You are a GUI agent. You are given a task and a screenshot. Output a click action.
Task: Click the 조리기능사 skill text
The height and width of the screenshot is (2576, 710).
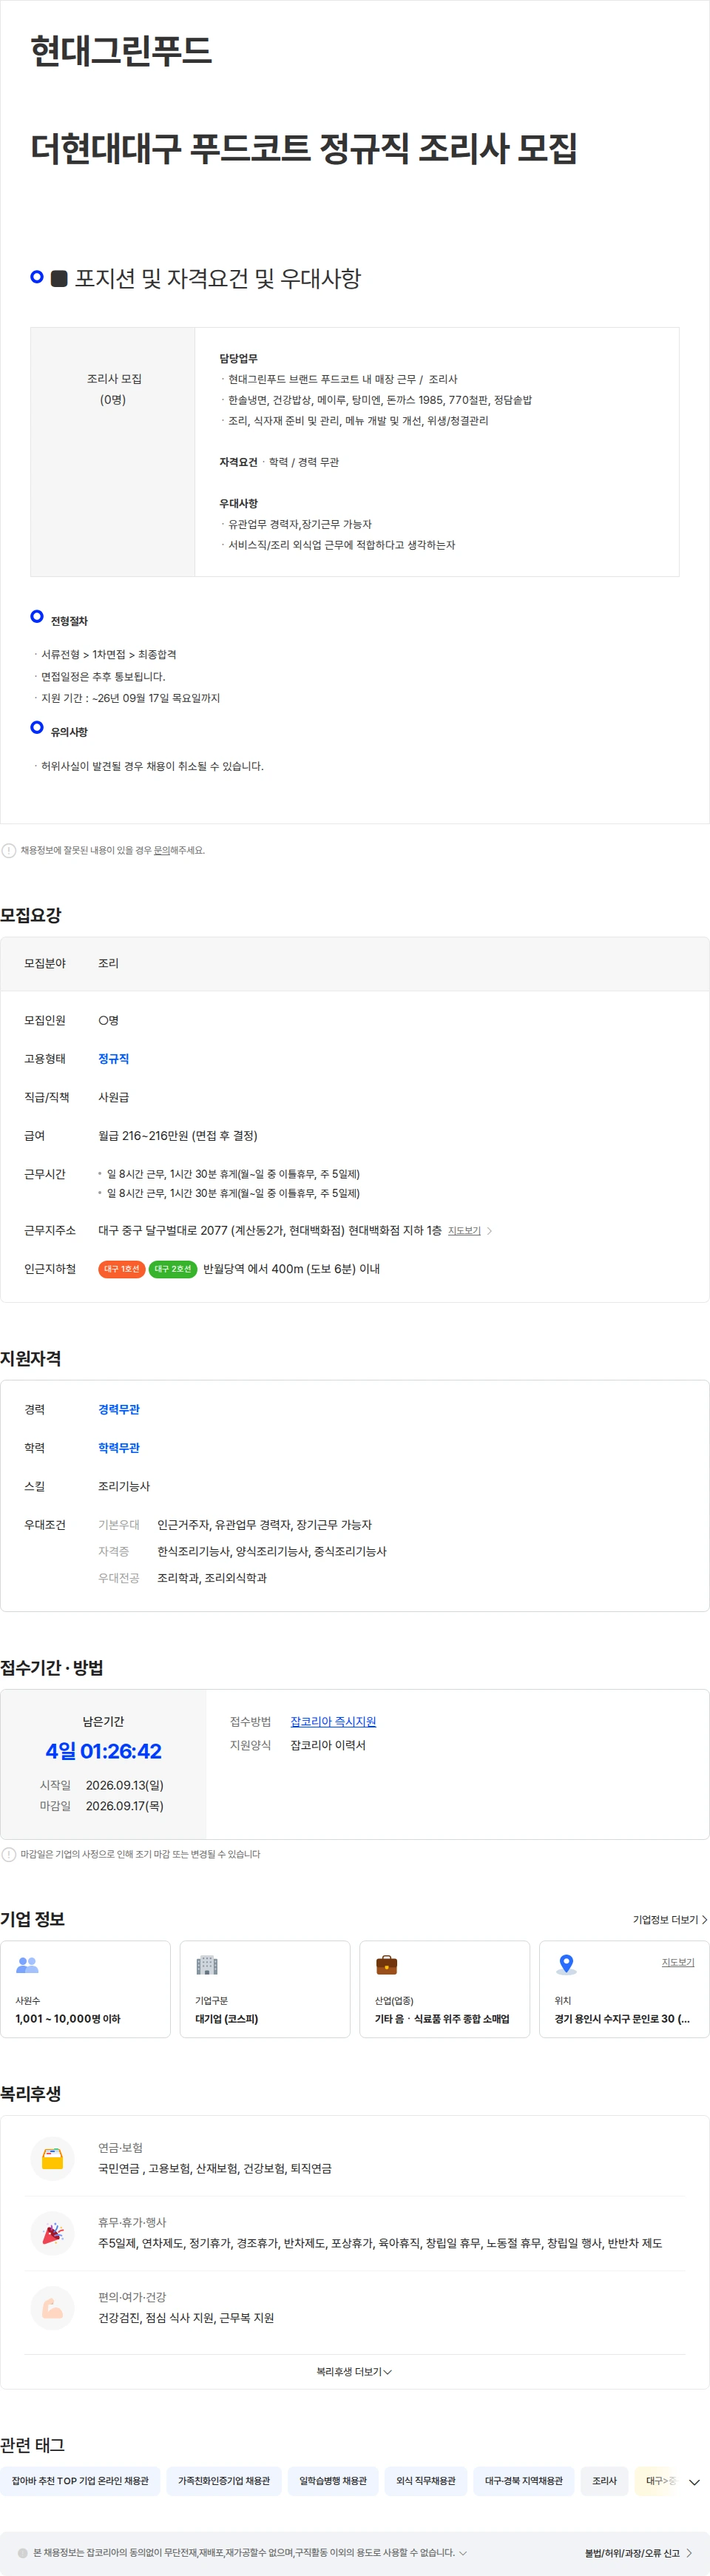[124, 1487]
